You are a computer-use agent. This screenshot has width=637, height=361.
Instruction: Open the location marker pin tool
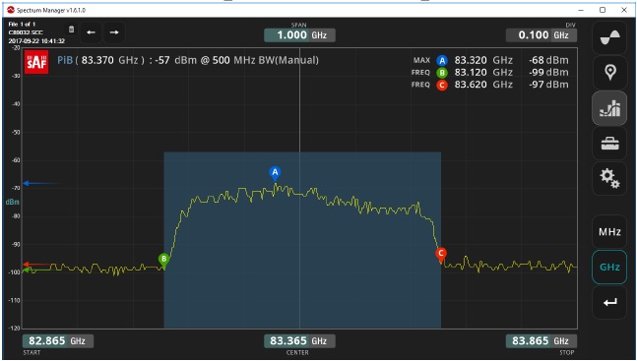(609, 73)
